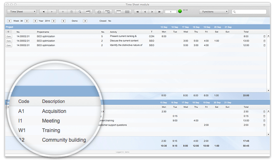275x160 pixels.
Task: Click the Activity column header
Action: [113, 32]
